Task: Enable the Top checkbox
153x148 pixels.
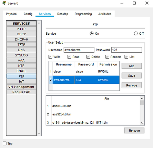Action: coord(4,143)
